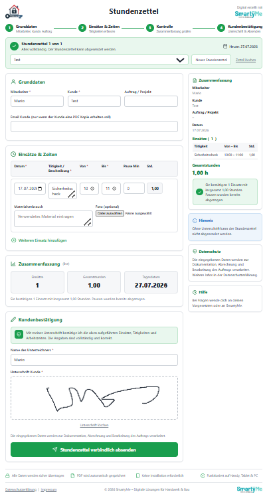Click the house and key logo

pos(15,12)
